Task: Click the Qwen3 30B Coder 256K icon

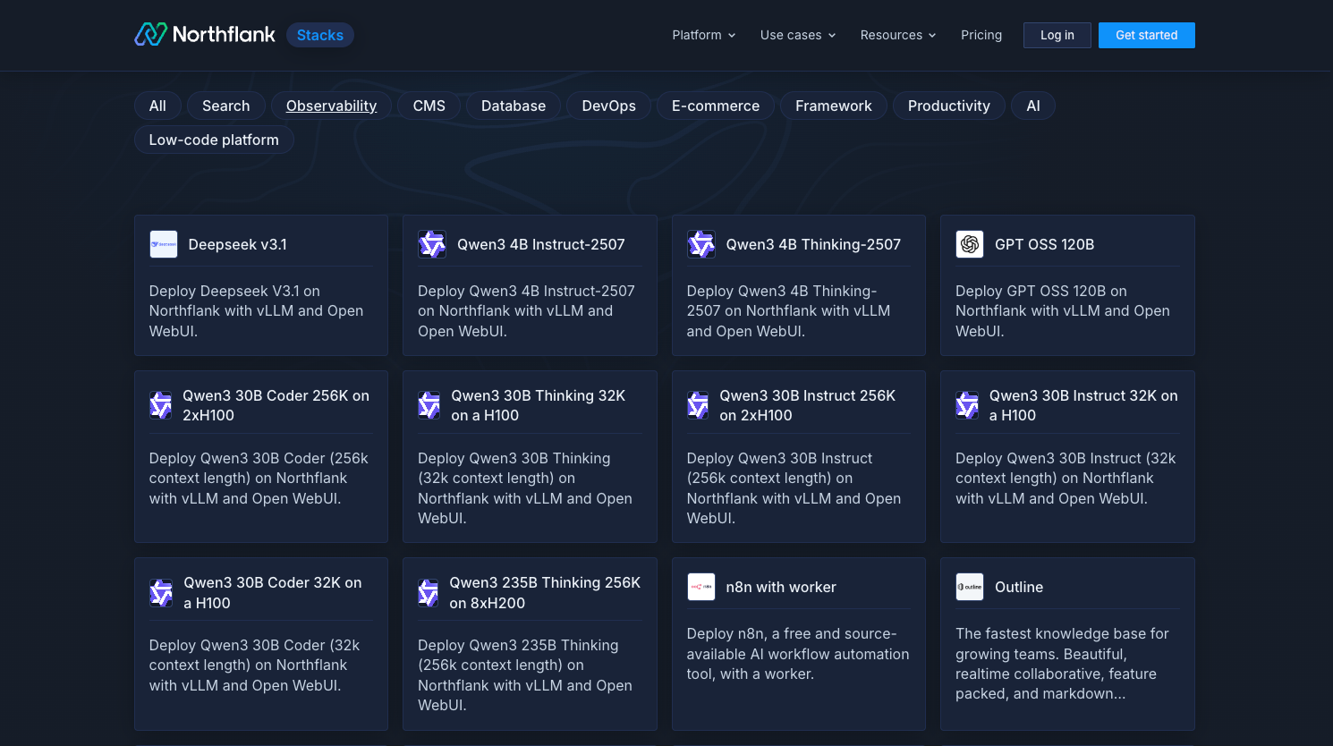Action: 161,405
